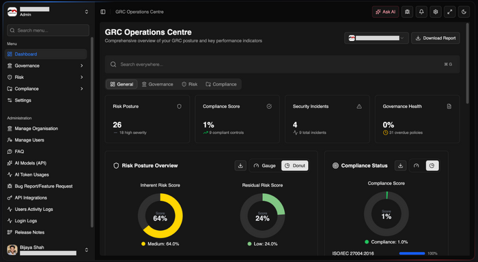This screenshot has width=478, height=262.
Task: Click the ISO/IEC 27004:2016 progress bar
Action: coord(412,253)
